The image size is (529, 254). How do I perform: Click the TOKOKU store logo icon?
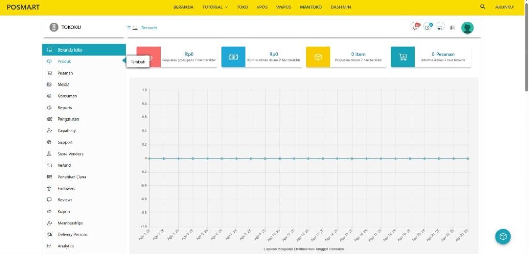[x=54, y=27]
